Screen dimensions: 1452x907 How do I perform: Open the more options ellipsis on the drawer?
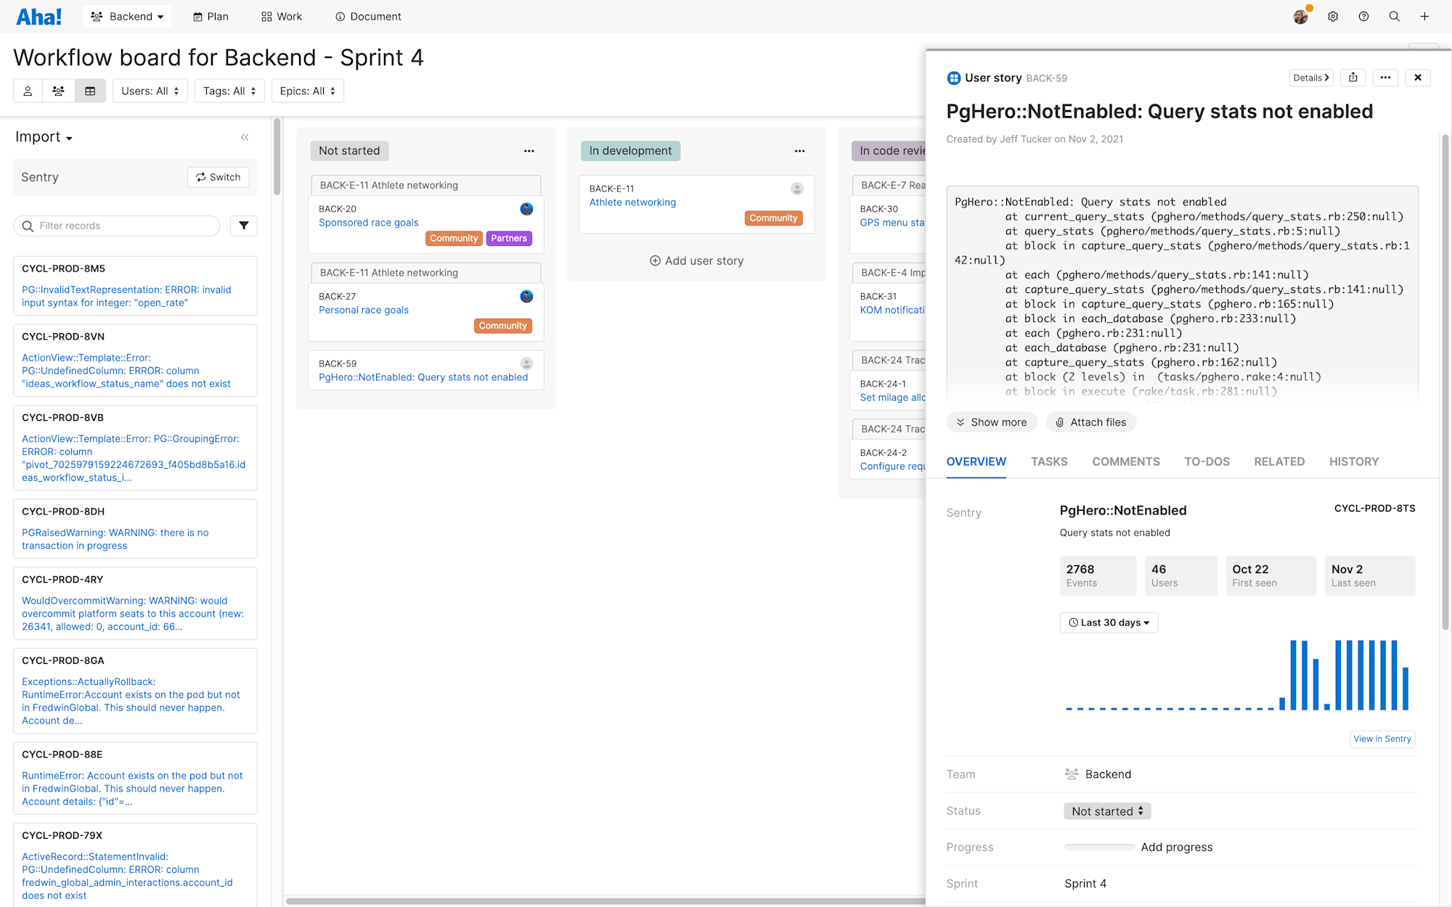click(x=1385, y=78)
